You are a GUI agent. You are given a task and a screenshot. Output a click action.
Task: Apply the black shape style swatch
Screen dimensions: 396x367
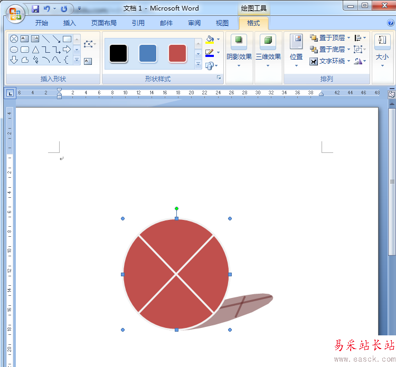(118, 53)
